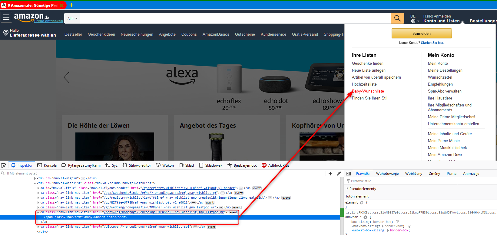The image size is (497, 235).
Task: Expand the wedding homepage anchor node
Action: (x=38, y=207)
